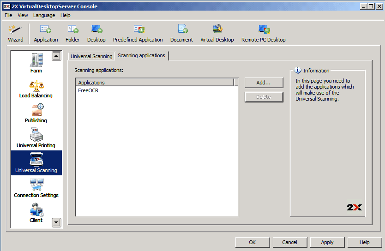Click the Apply button

(x=327, y=242)
